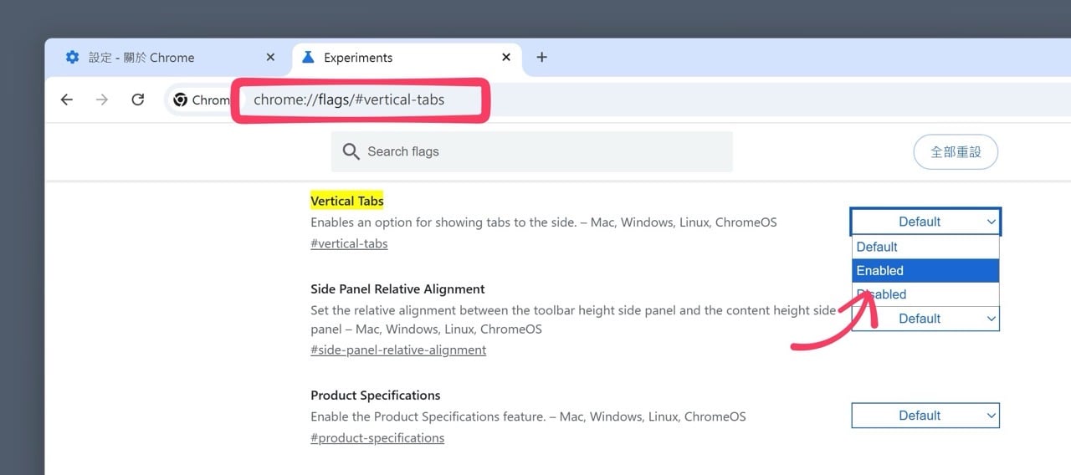1071x475 pixels.
Task: Click the flask icon on the Experiments tab
Action: pos(308,57)
